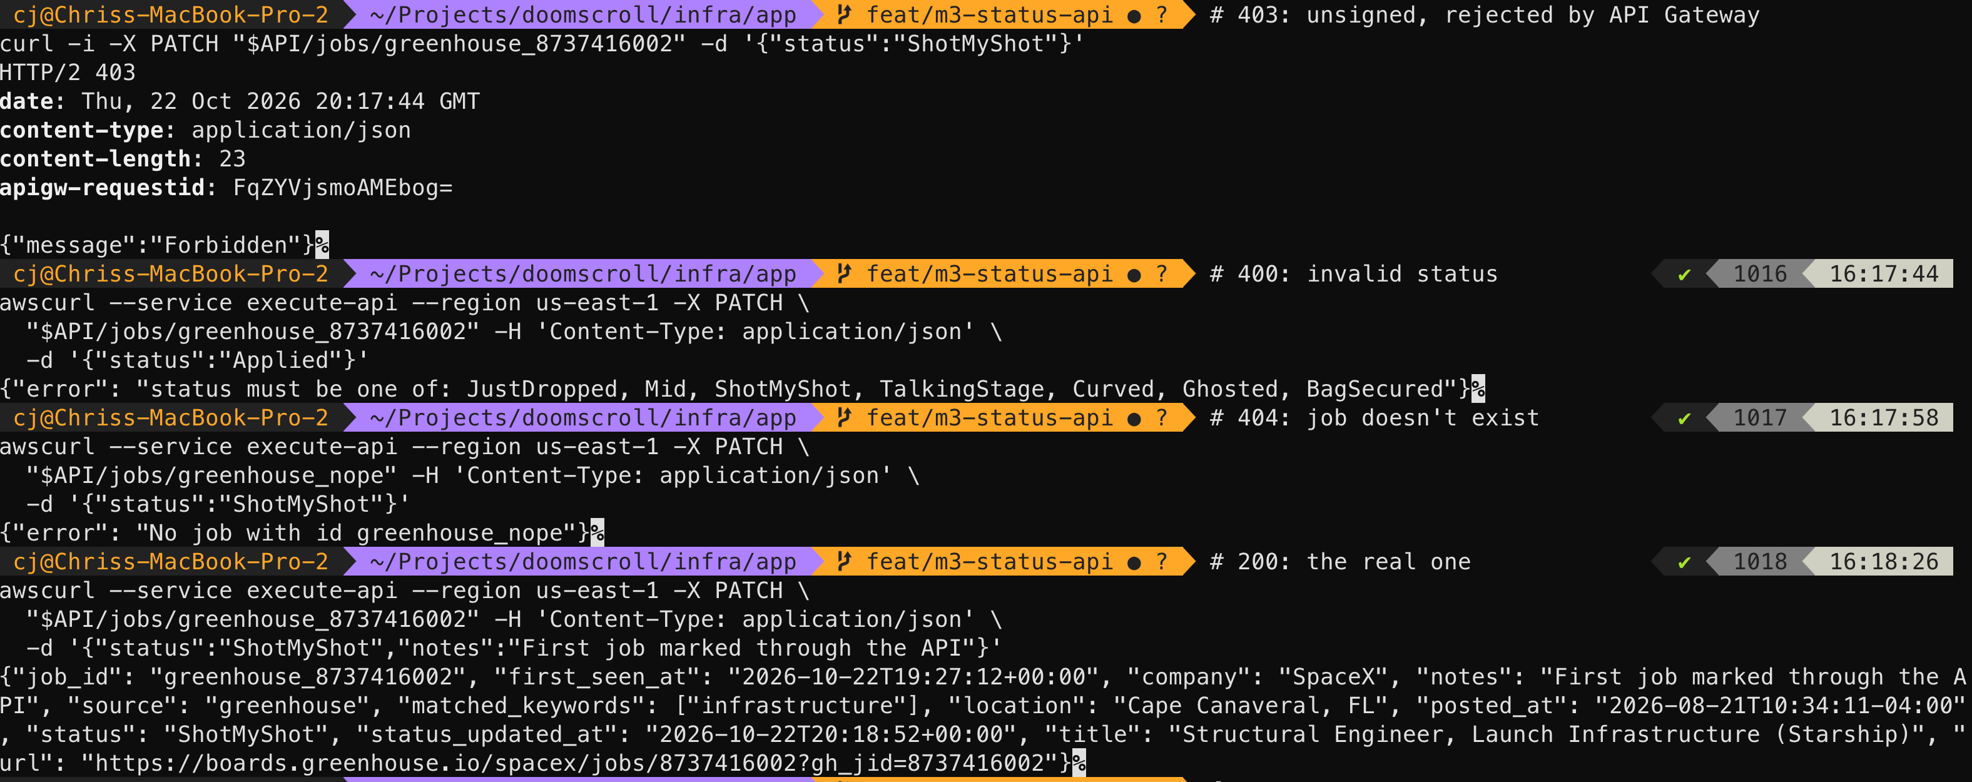Click the feat/m3-status-api branch on the 200 prompt
The image size is (1972, 782).
[989, 561]
